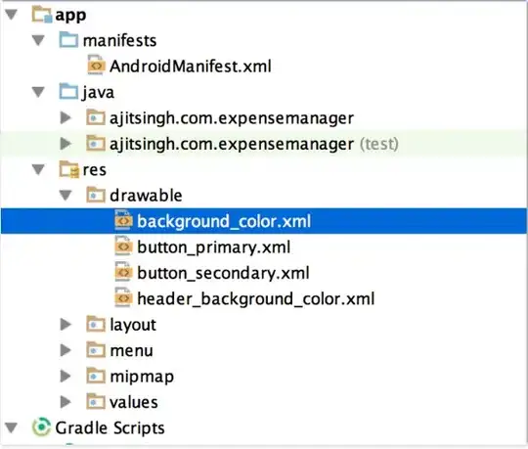528x449 pixels.
Task: Click the AndroidManifest.xml file icon
Action: point(96,66)
